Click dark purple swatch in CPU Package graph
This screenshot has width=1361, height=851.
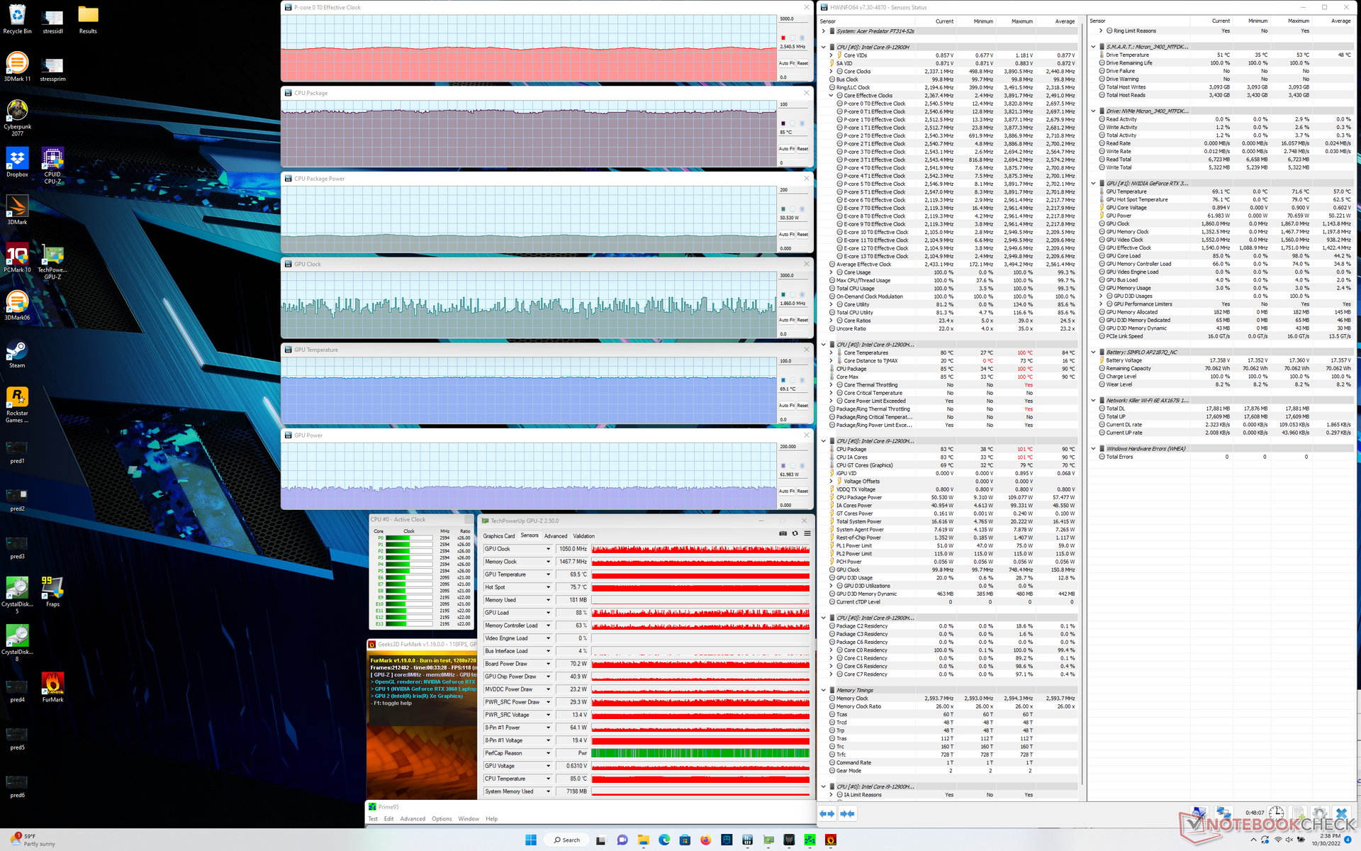tap(783, 123)
